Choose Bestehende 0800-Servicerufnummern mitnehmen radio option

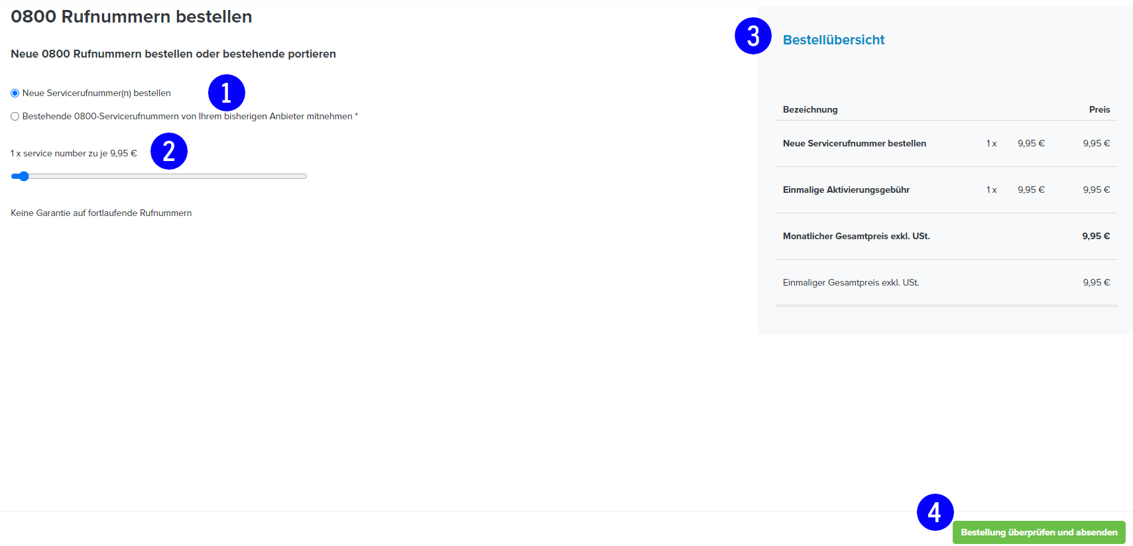click(15, 117)
